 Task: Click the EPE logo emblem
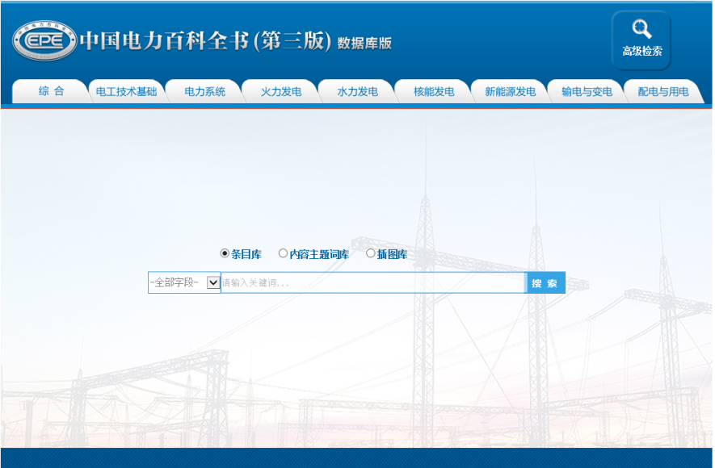pos(44,40)
